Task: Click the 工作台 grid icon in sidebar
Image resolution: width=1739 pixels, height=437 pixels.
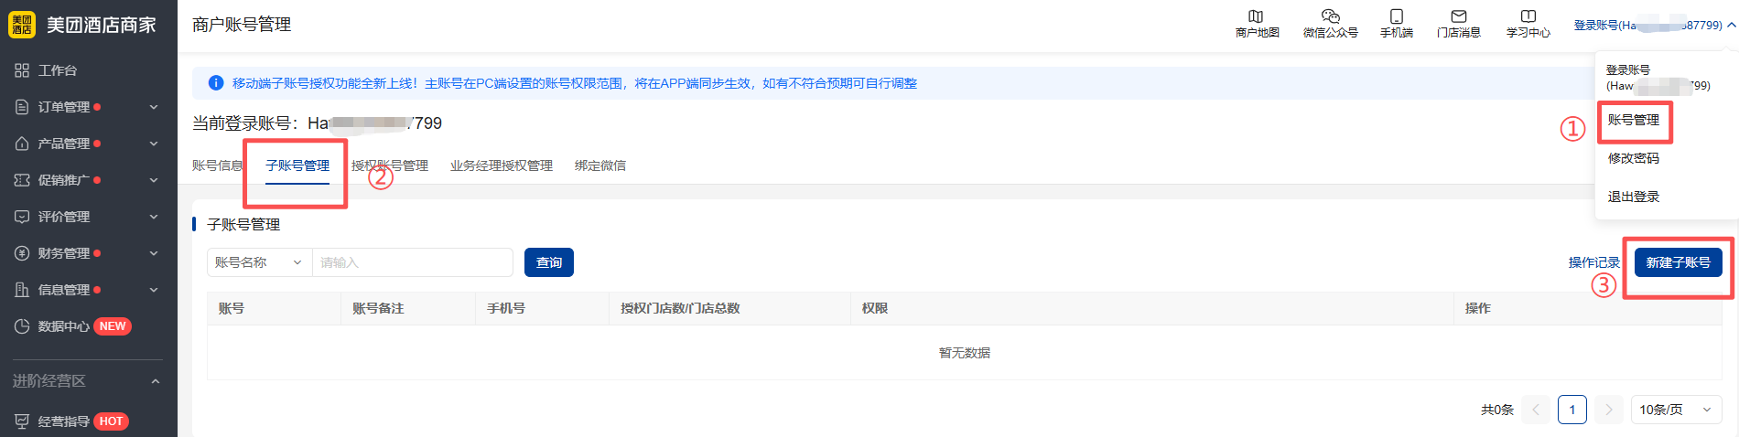Action: point(22,70)
